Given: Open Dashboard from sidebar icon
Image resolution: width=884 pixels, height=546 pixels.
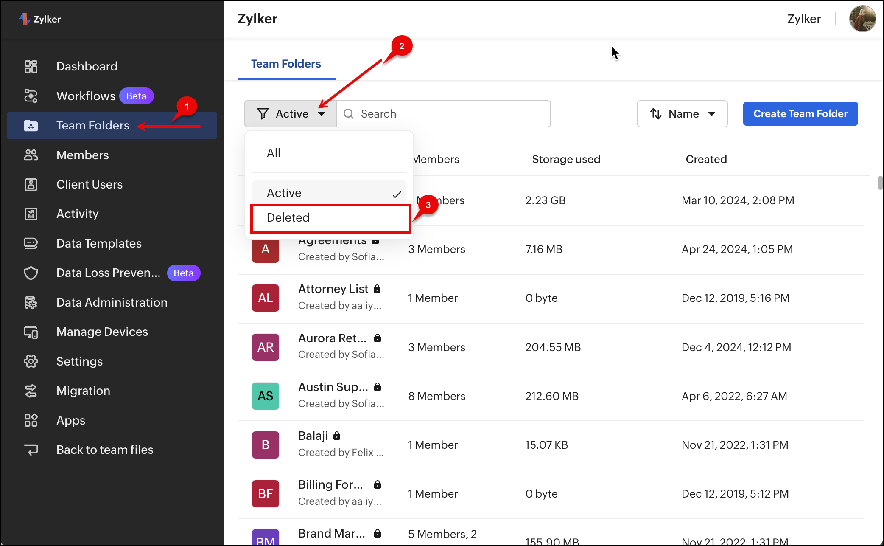Looking at the screenshot, I should coord(31,66).
